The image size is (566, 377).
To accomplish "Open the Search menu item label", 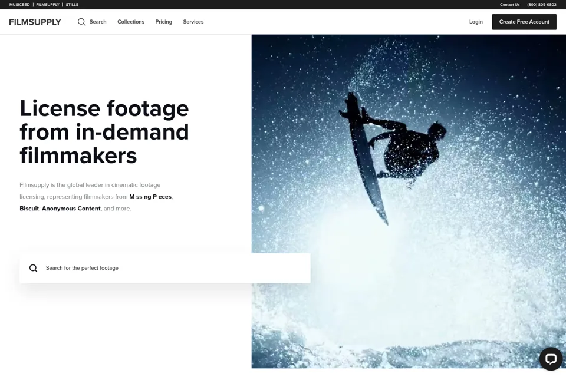I will point(98,22).
